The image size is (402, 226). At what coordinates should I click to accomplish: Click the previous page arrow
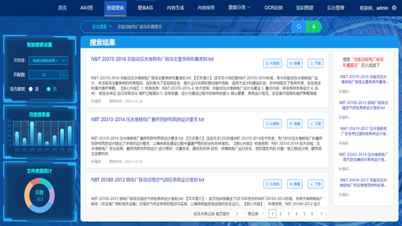tap(263, 213)
